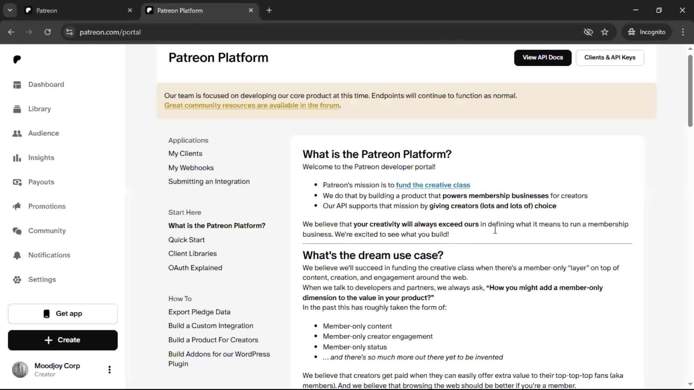Open the three-dot menu beside Moodjoy Corp
Viewport: 694px width, 390px height.
click(110, 369)
